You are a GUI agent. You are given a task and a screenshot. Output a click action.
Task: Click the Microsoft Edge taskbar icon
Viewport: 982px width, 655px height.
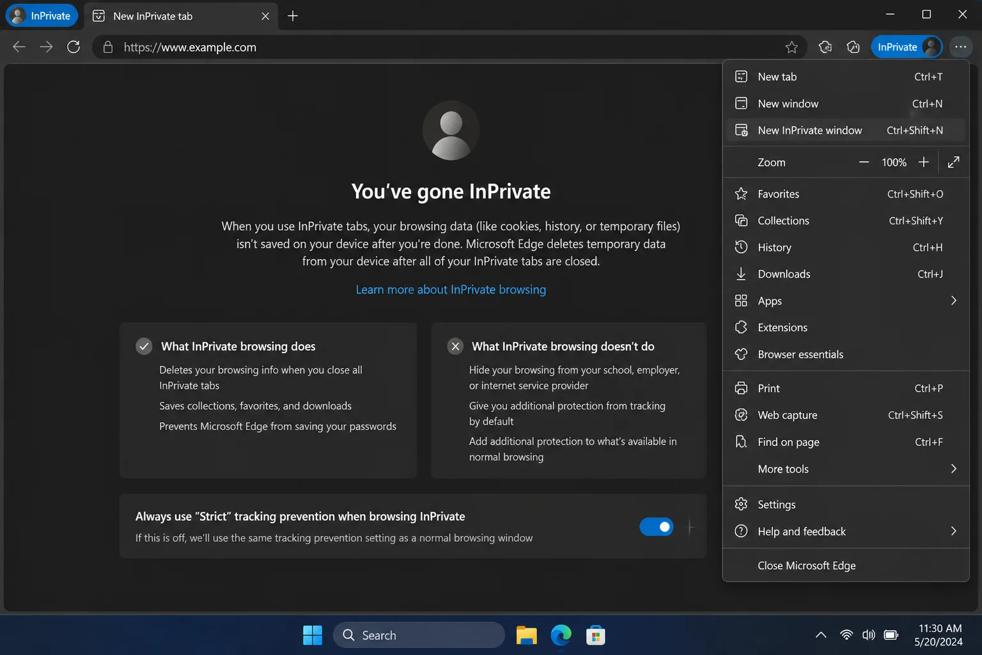pyautogui.click(x=561, y=635)
